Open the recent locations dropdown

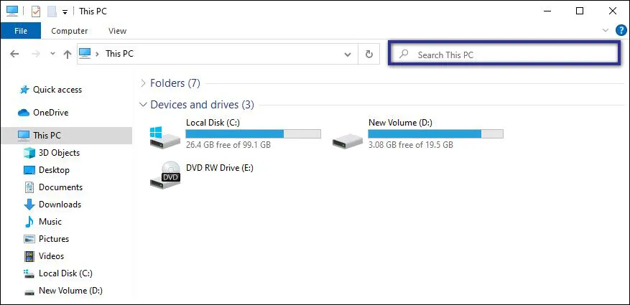tap(52, 54)
